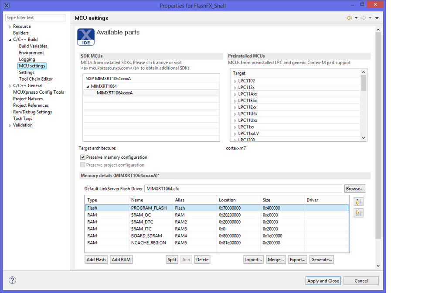
Task: Expand the LPC11Exx target node
Action: click(235, 107)
